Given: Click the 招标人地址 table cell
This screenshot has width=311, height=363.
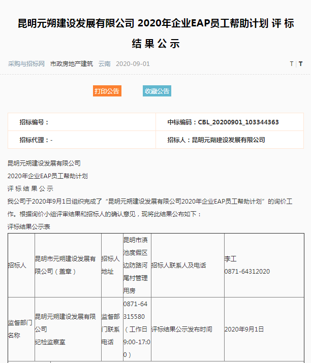Looking at the screenshot, I should coord(111,265).
